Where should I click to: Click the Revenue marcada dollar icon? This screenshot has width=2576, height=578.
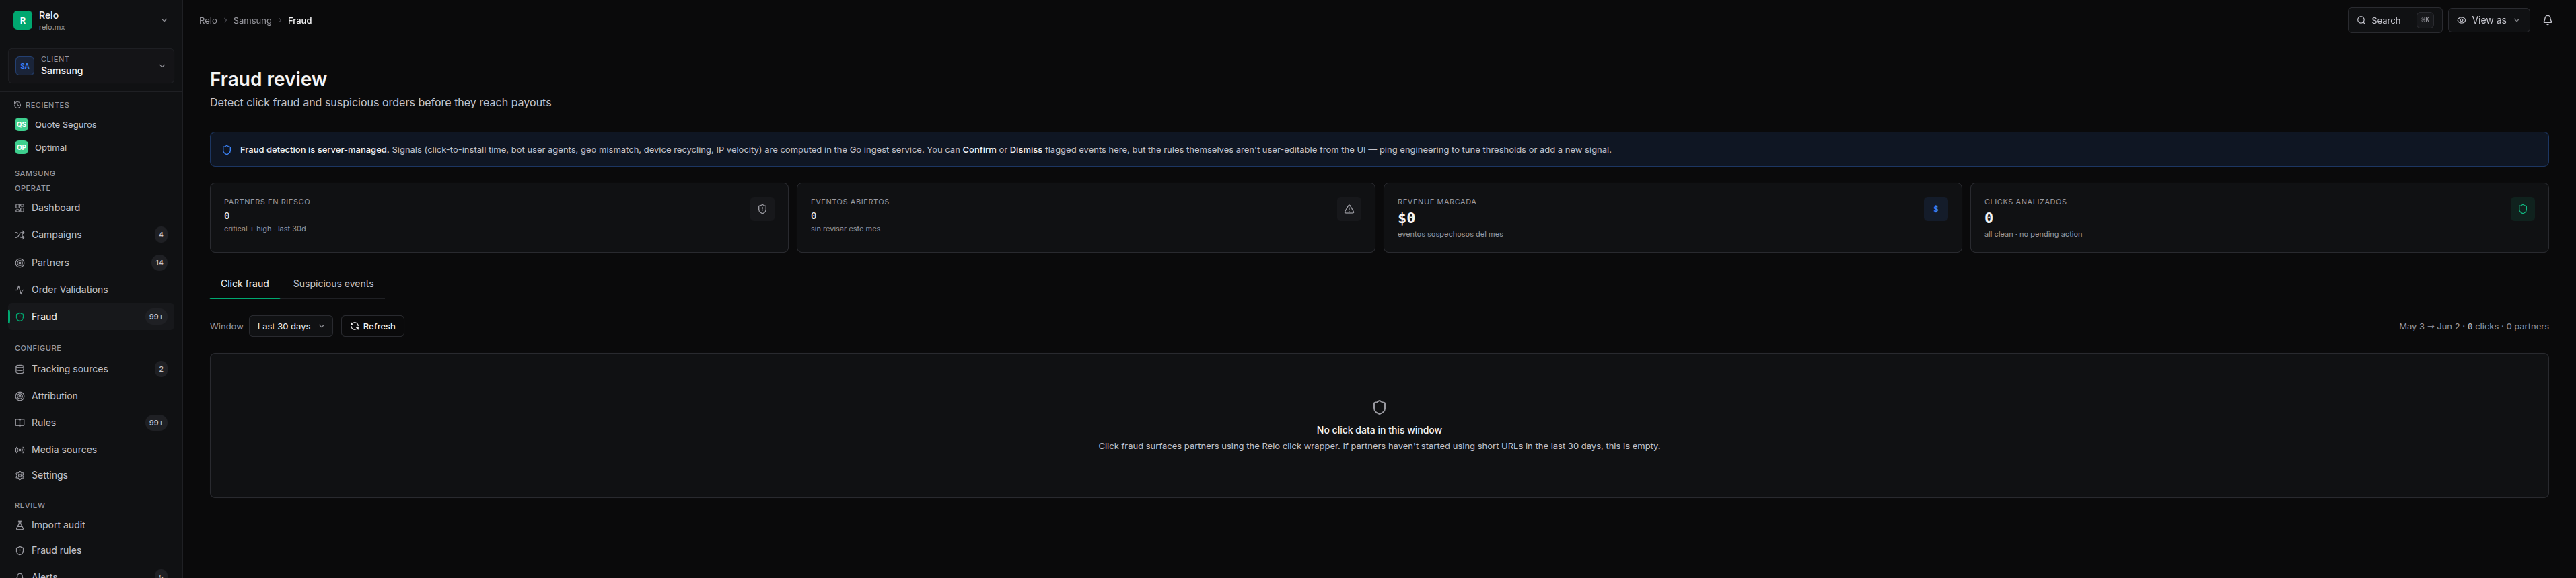1936,208
